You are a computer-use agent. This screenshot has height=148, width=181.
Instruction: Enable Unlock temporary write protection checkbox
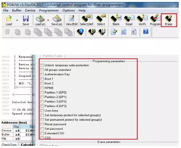point(42,65)
